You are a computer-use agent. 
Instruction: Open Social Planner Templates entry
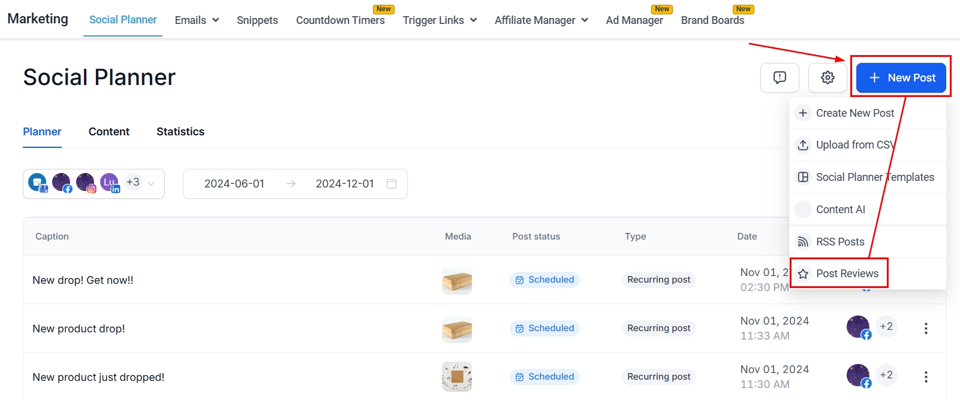pyautogui.click(x=874, y=177)
